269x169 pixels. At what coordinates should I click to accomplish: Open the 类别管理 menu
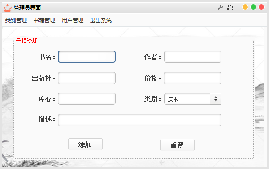(x=16, y=21)
